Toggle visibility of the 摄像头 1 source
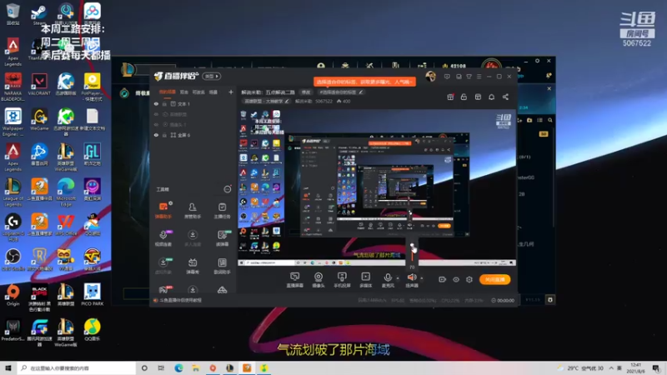667x375 pixels. tap(156, 124)
